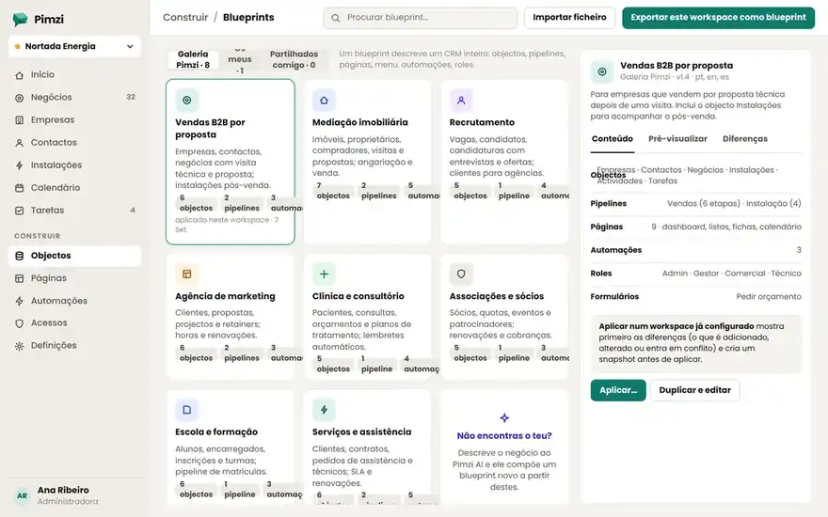The width and height of the screenshot is (828, 517).
Task: Click the Recrutamento person icon
Action: pyautogui.click(x=461, y=101)
